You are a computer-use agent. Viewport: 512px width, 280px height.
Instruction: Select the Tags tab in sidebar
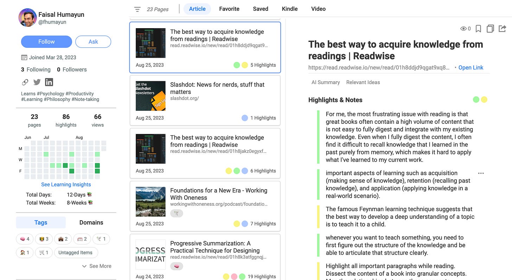tap(41, 223)
